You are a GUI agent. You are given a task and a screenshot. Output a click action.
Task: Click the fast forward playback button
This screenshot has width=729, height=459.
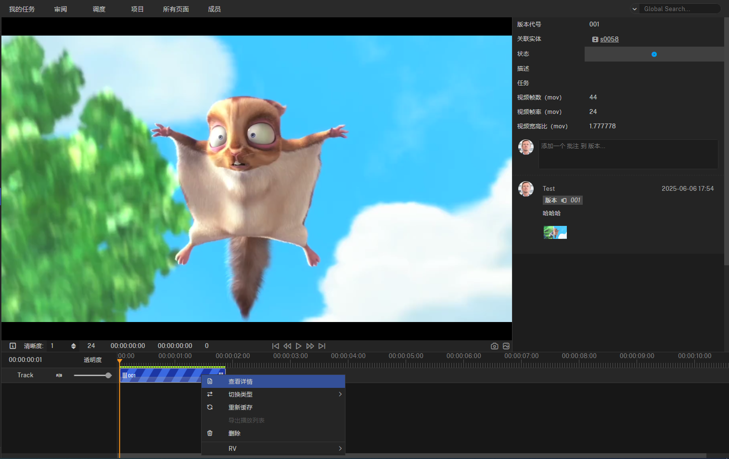(x=310, y=346)
